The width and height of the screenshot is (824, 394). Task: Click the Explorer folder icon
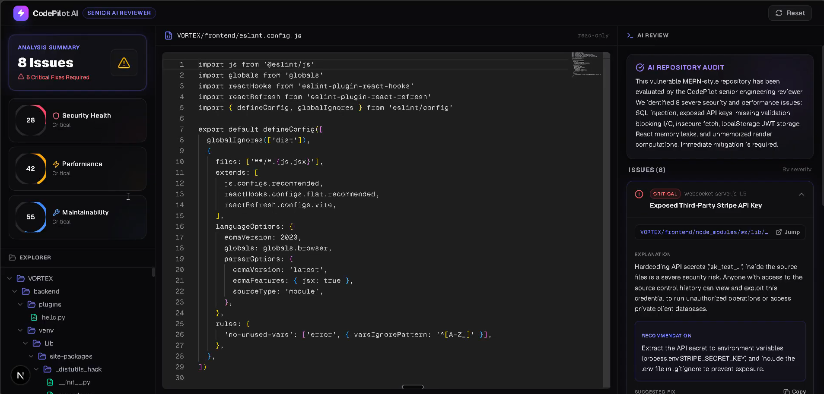[x=13, y=258]
